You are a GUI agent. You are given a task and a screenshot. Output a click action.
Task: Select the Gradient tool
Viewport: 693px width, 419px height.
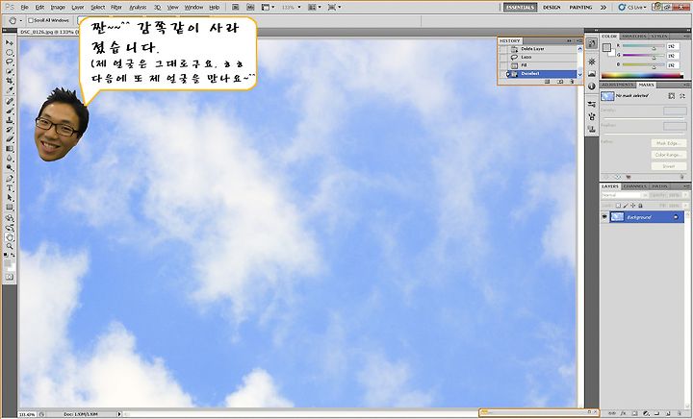point(10,149)
